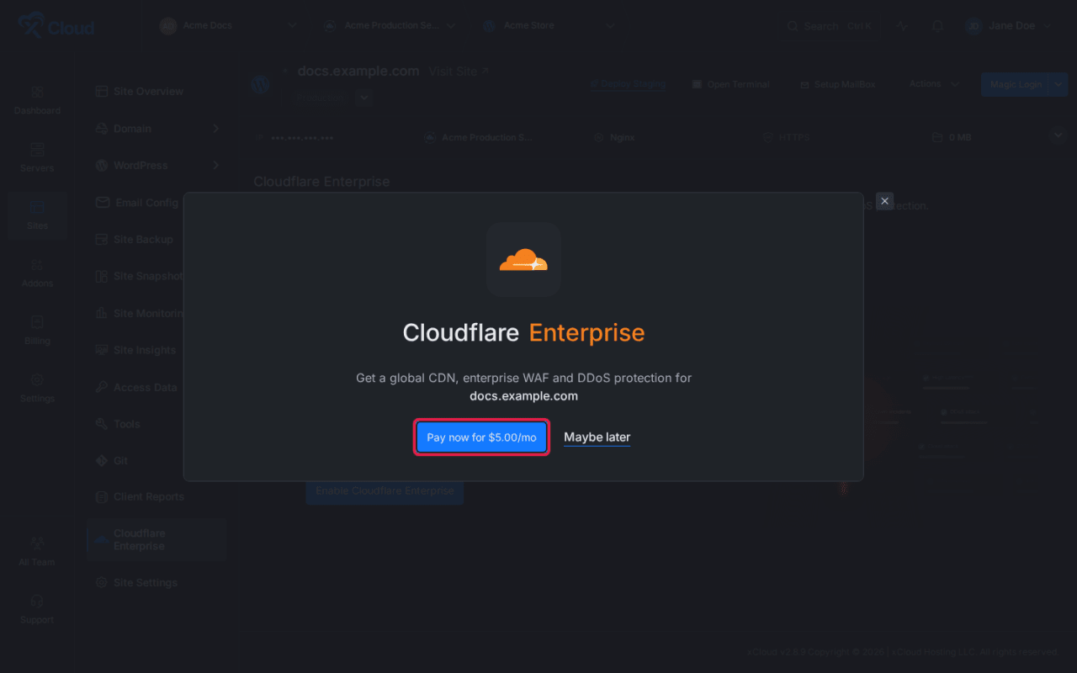
Task: Open Addons in the left rail
Action: pyautogui.click(x=37, y=273)
